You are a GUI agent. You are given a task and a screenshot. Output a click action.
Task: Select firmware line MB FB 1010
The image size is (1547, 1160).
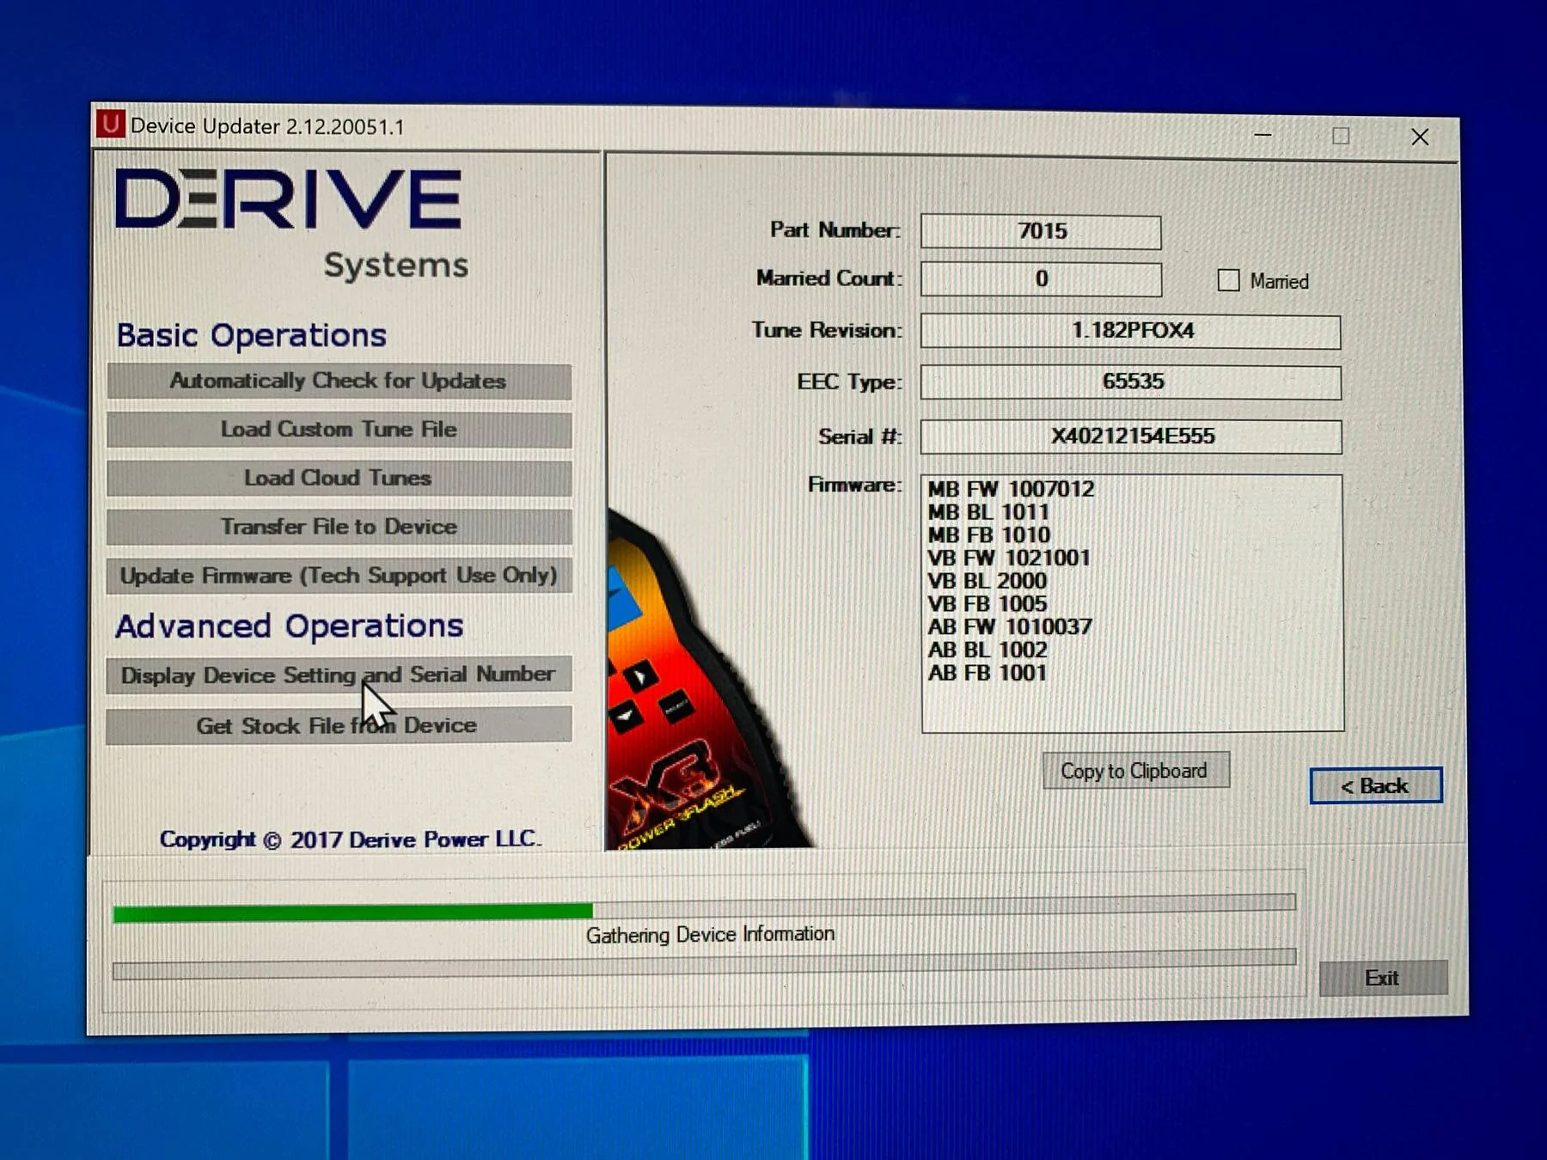click(x=988, y=535)
